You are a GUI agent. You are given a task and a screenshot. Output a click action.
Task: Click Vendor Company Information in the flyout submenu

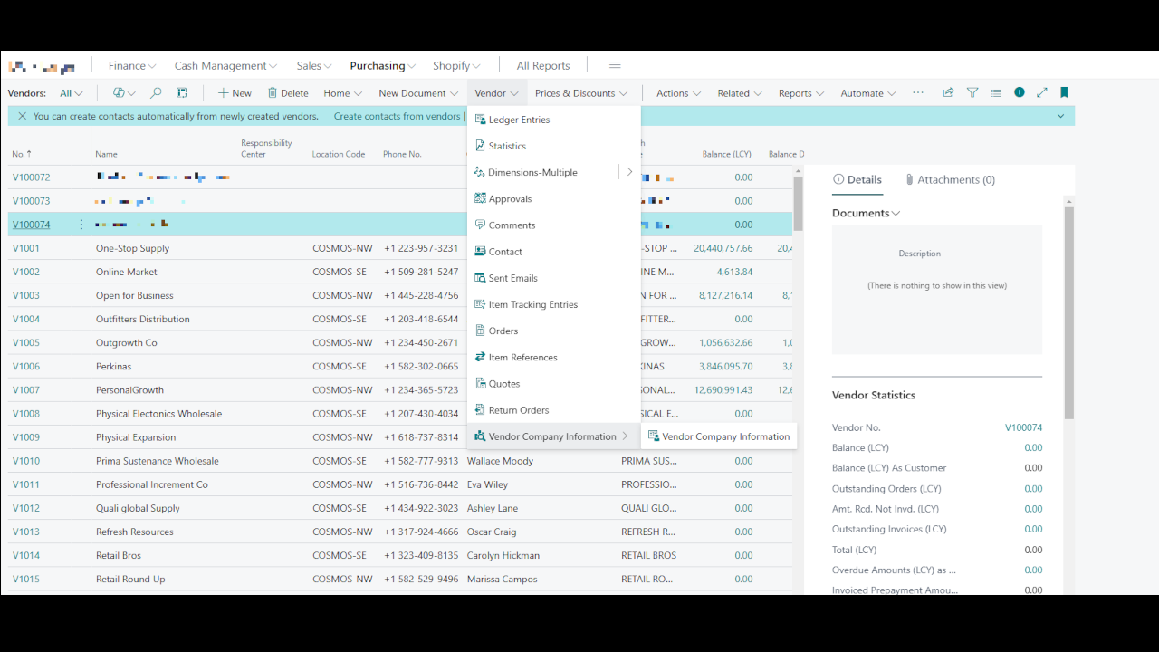[x=719, y=436]
